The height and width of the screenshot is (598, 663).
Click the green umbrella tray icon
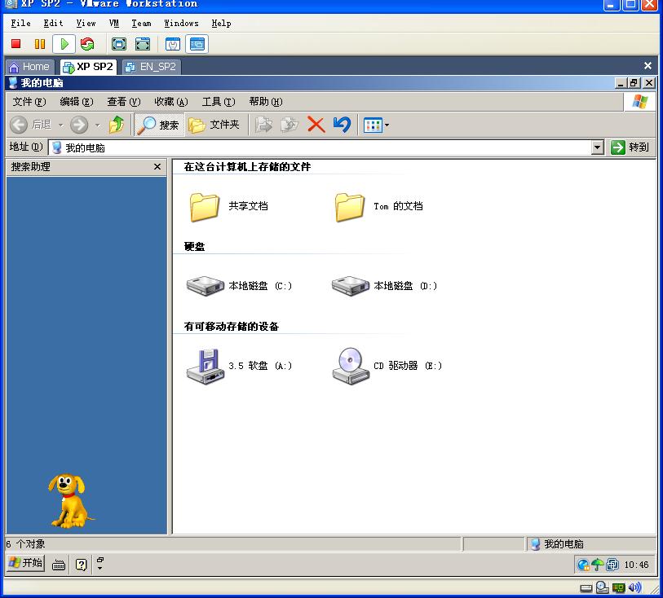[x=598, y=565]
